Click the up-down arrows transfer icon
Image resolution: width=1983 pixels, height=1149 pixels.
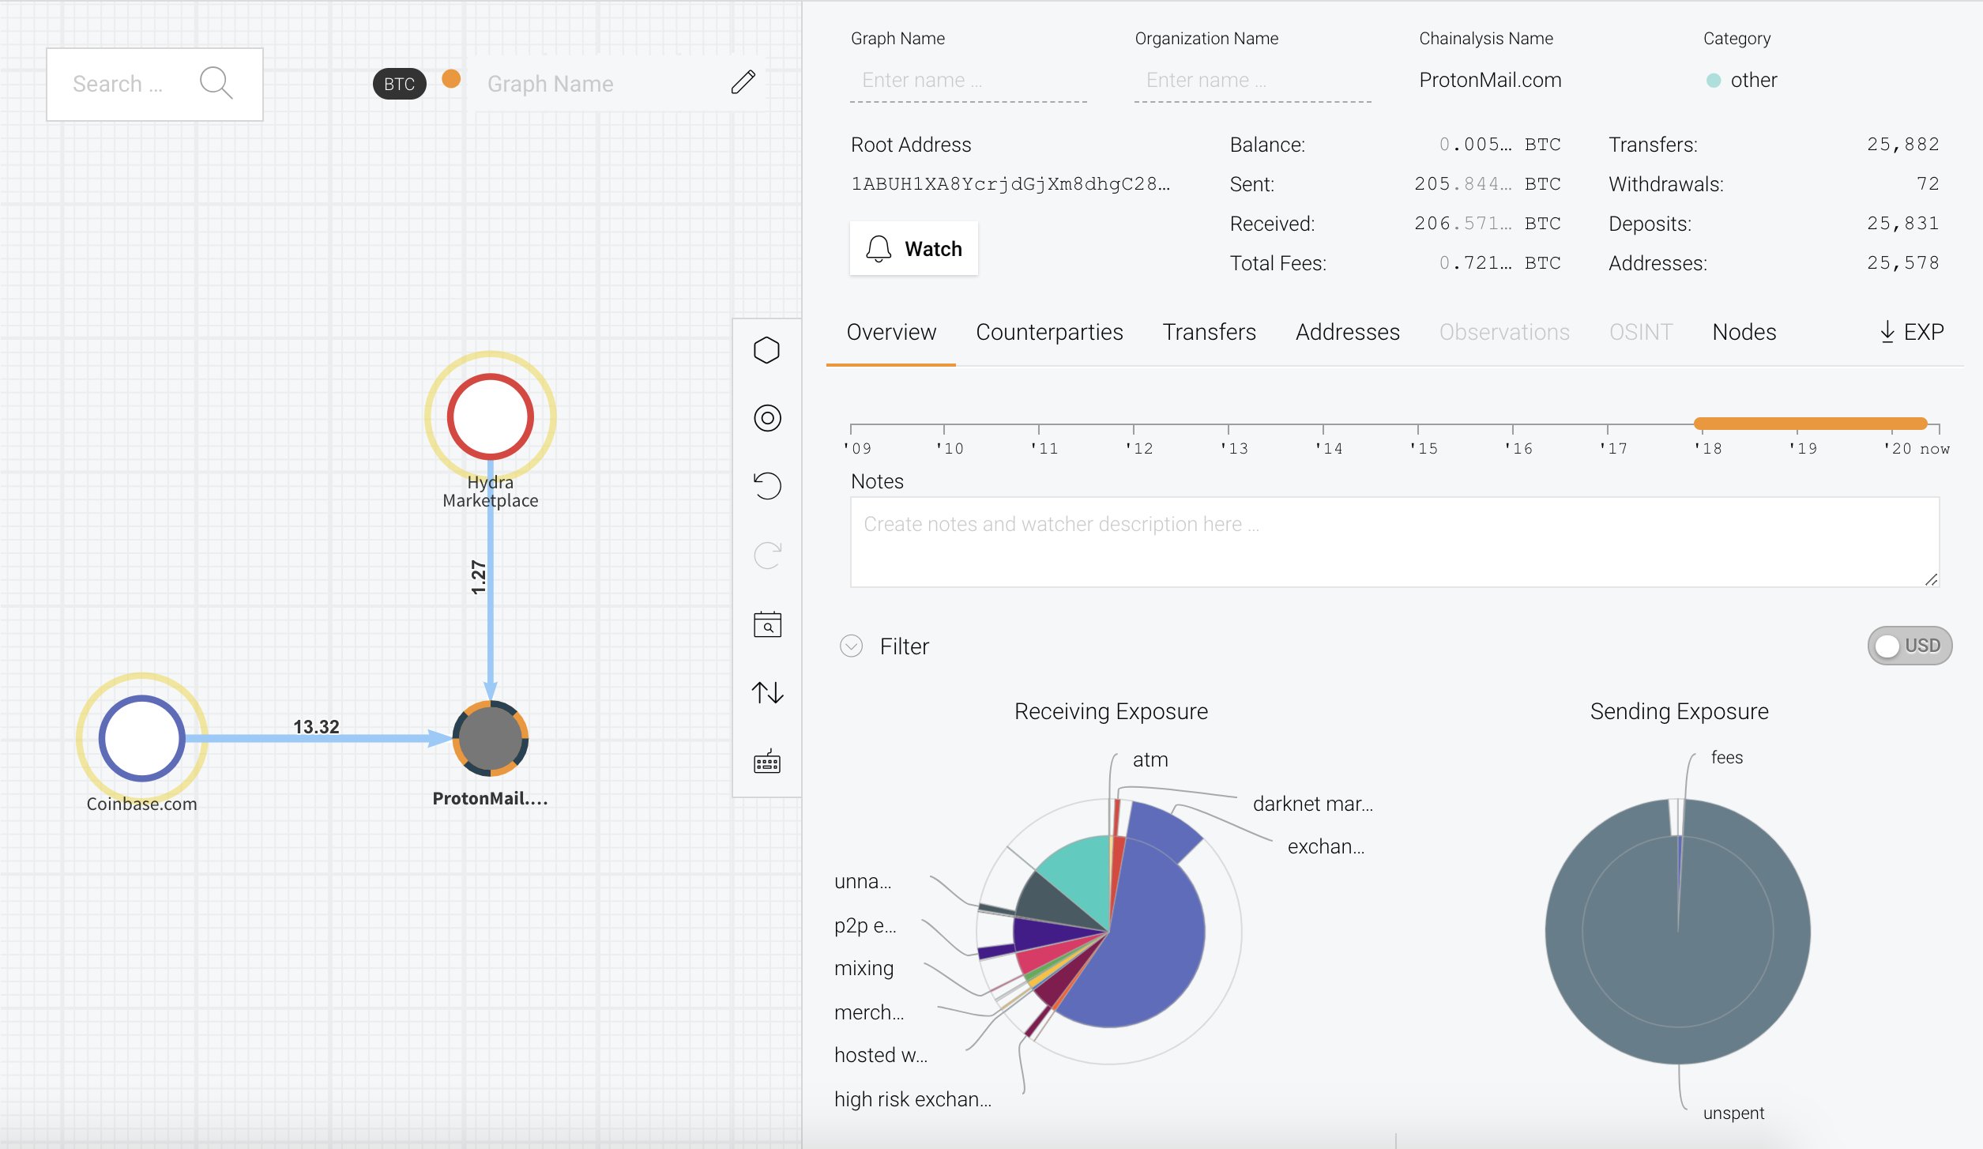pos(766,693)
